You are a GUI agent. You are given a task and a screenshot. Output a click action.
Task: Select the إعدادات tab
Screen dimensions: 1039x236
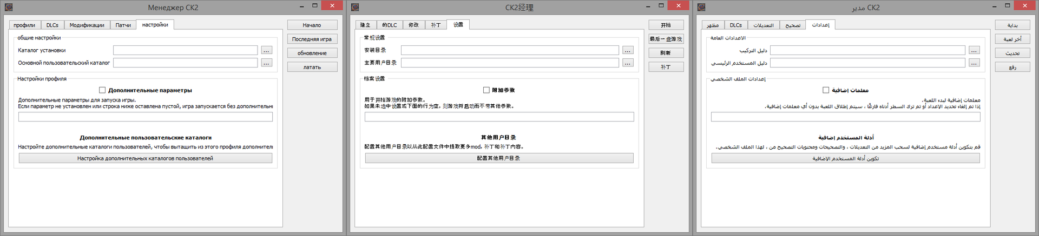click(820, 25)
